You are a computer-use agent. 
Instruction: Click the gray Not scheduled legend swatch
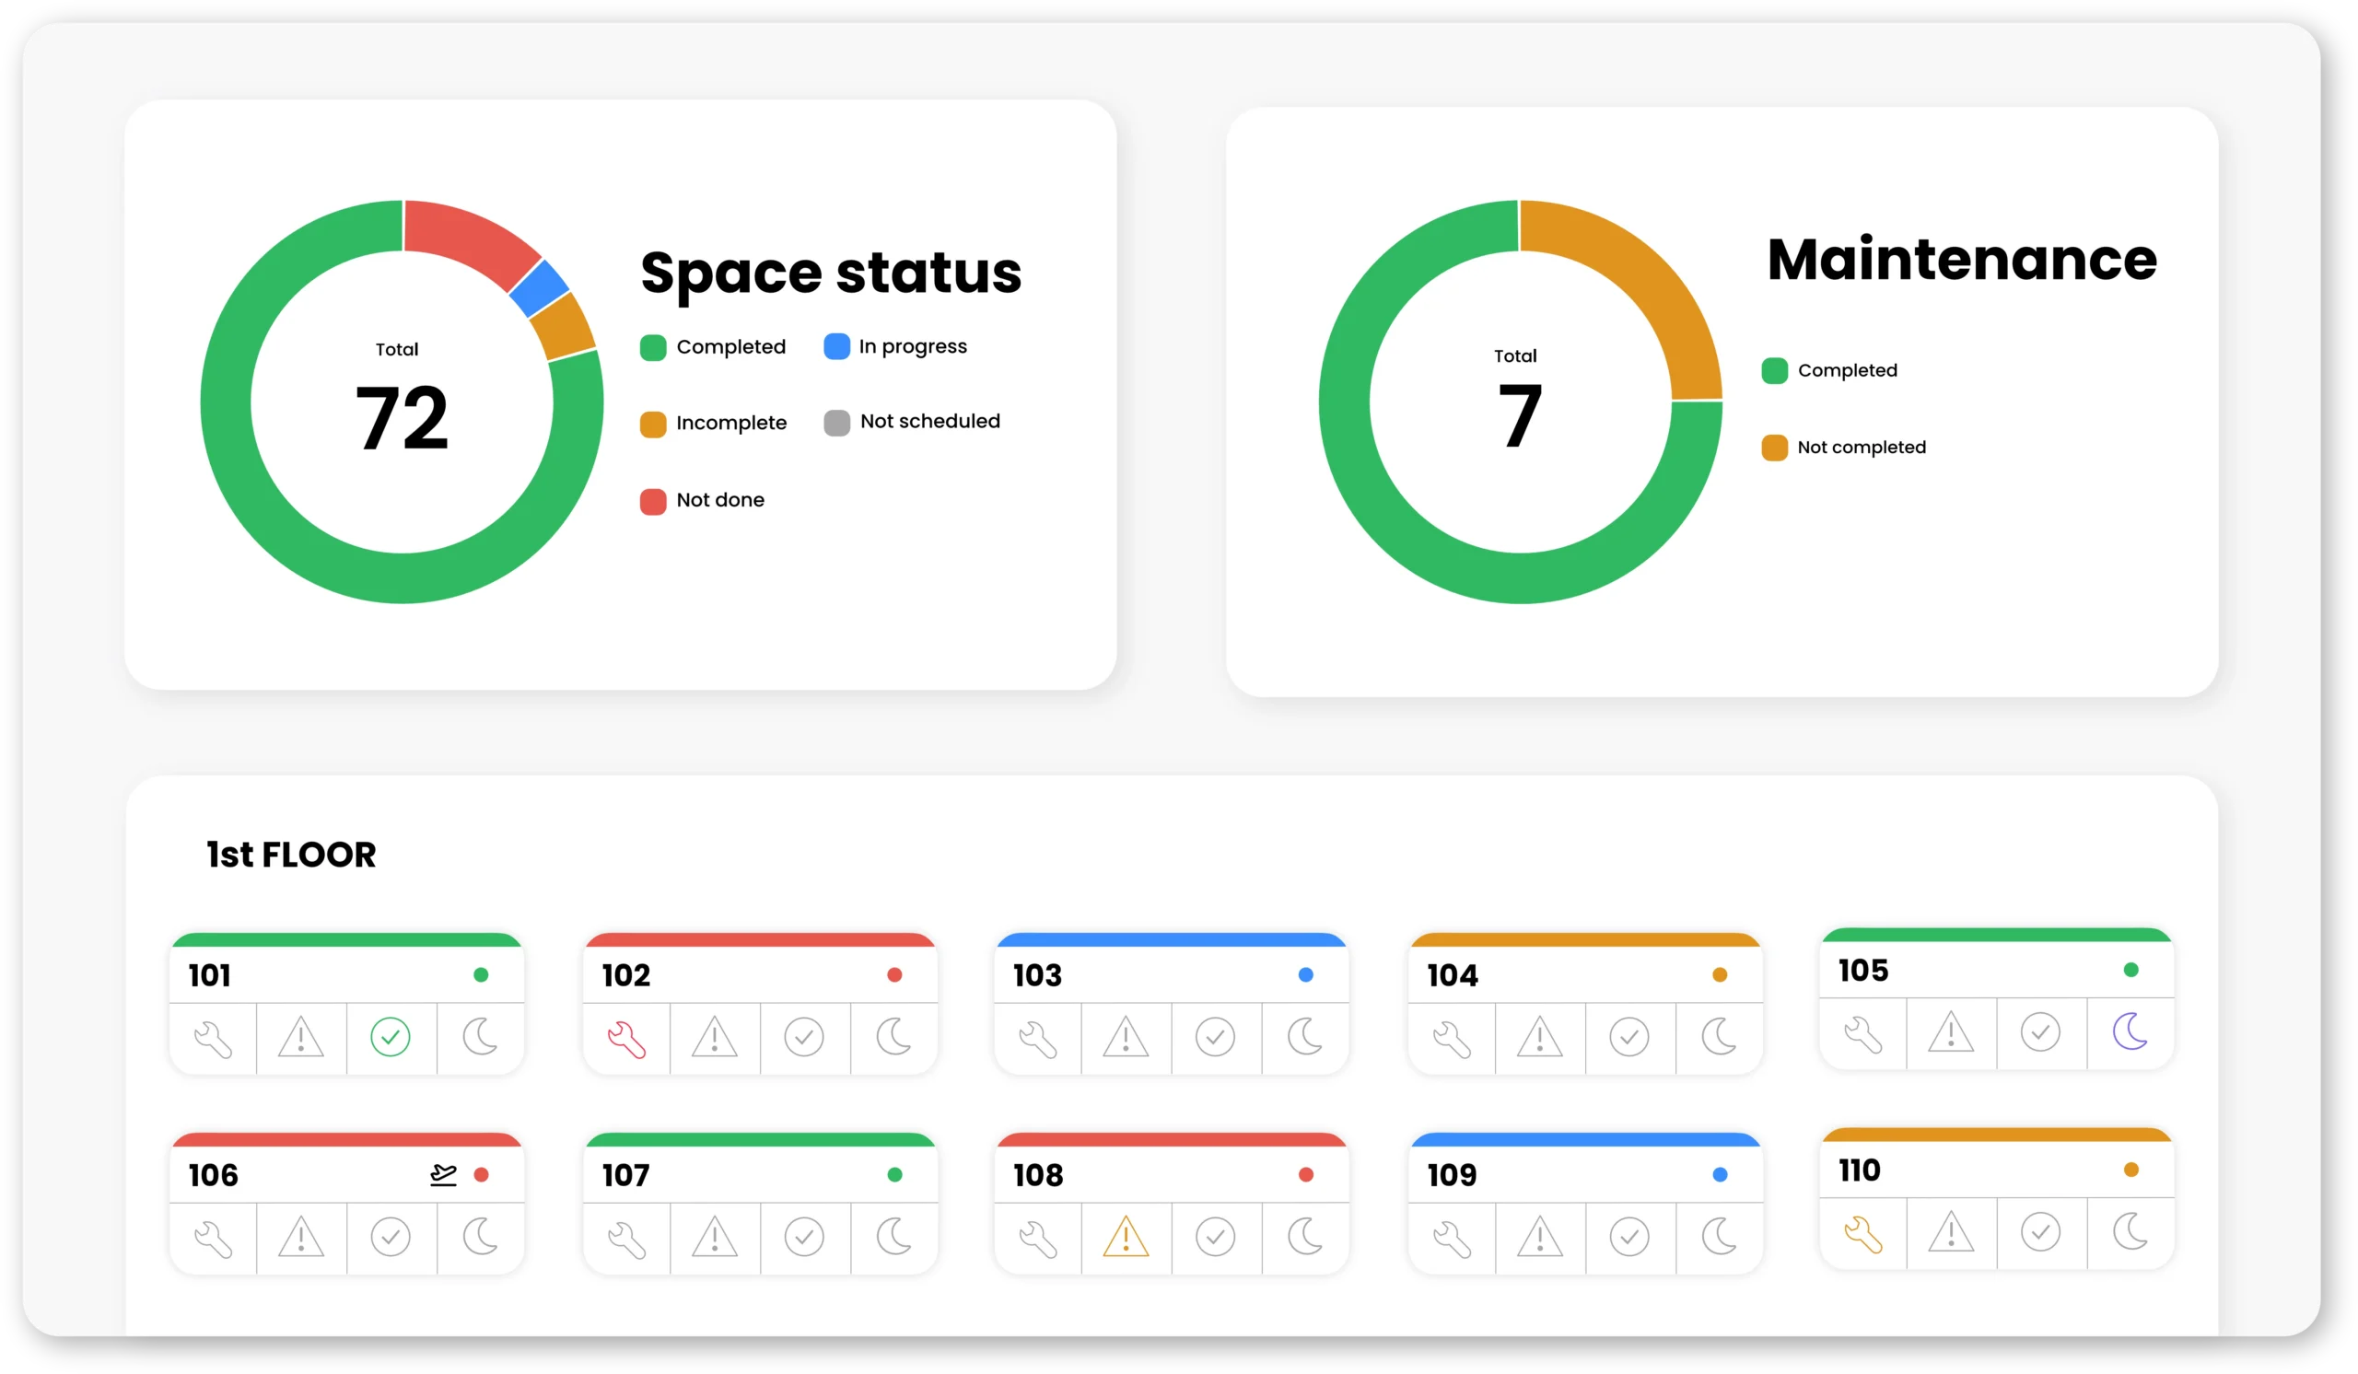pyautogui.click(x=836, y=423)
